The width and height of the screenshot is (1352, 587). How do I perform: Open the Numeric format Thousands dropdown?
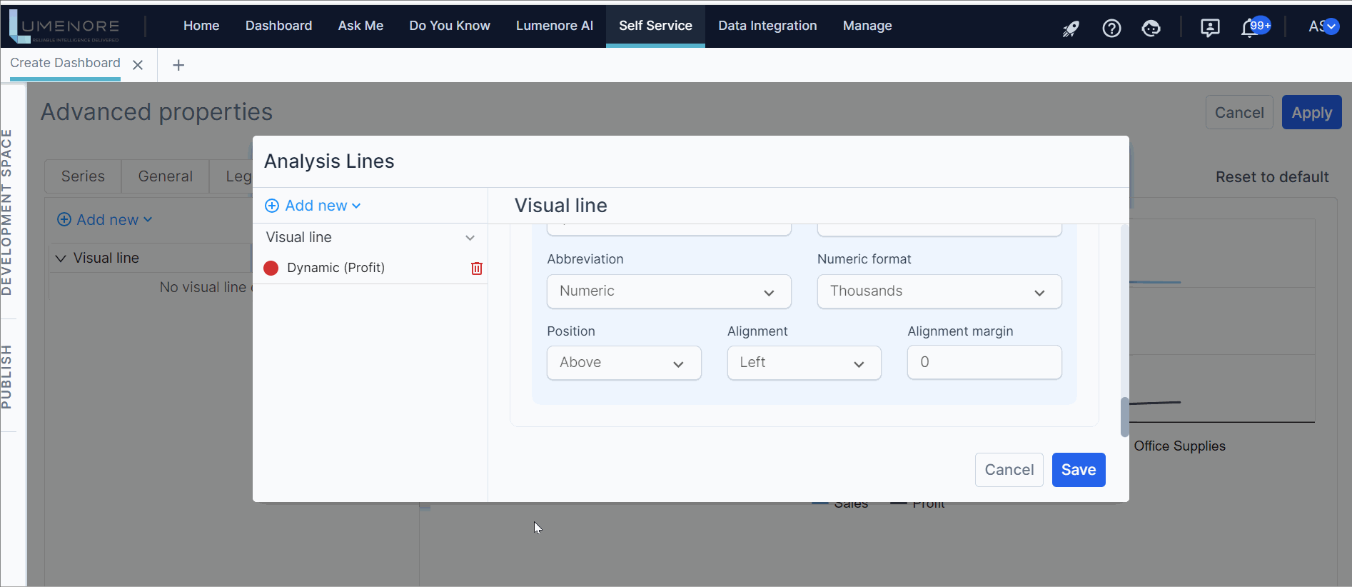(939, 291)
